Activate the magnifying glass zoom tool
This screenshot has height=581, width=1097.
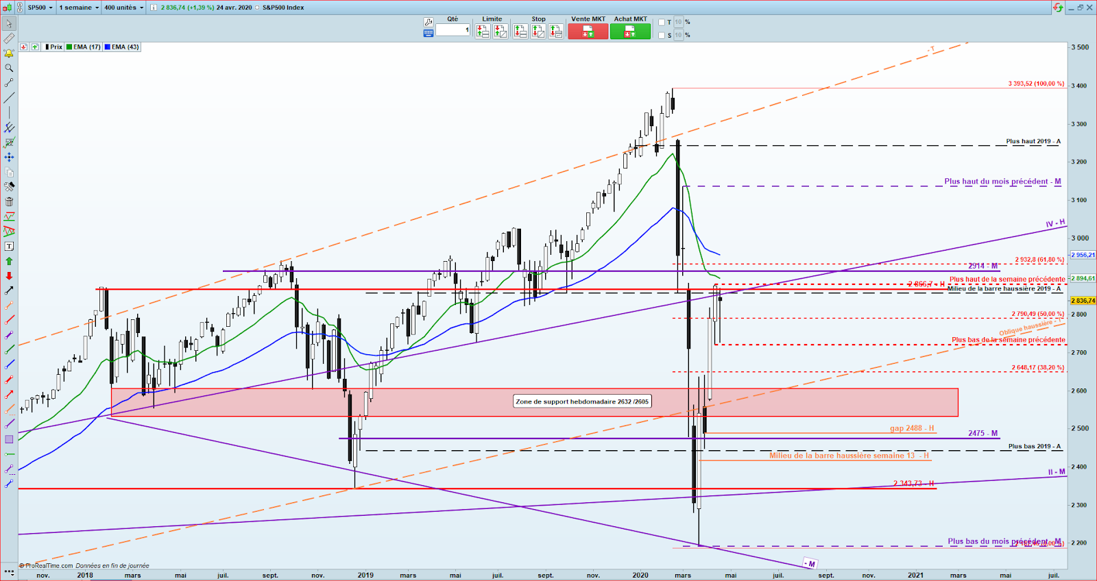pos(9,68)
